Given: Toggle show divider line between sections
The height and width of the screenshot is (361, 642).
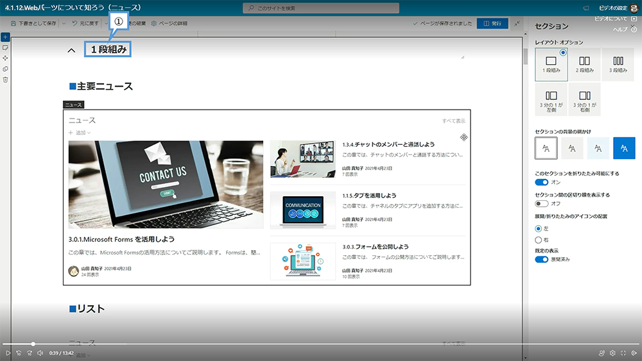Looking at the screenshot, I should 541,204.
